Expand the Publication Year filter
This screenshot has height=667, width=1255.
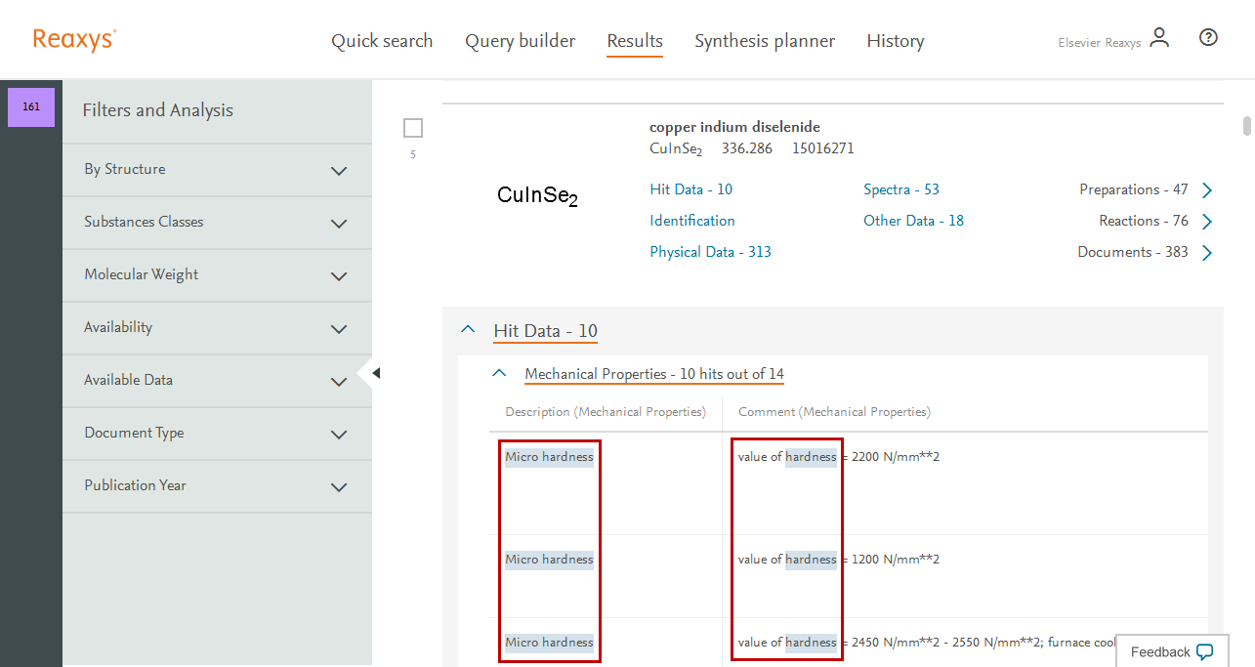point(339,486)
